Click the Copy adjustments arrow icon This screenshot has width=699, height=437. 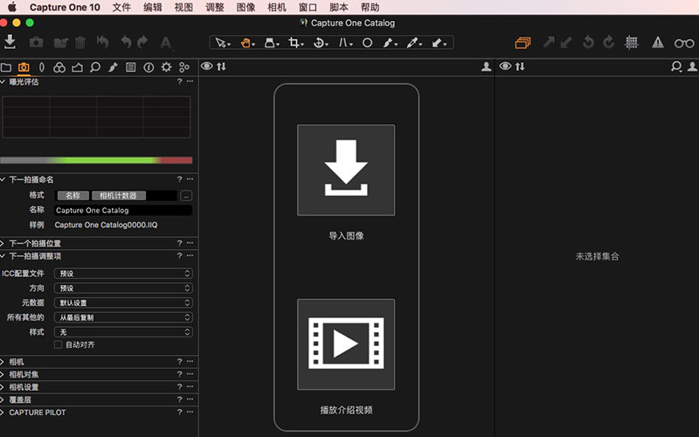click(549, 42)
